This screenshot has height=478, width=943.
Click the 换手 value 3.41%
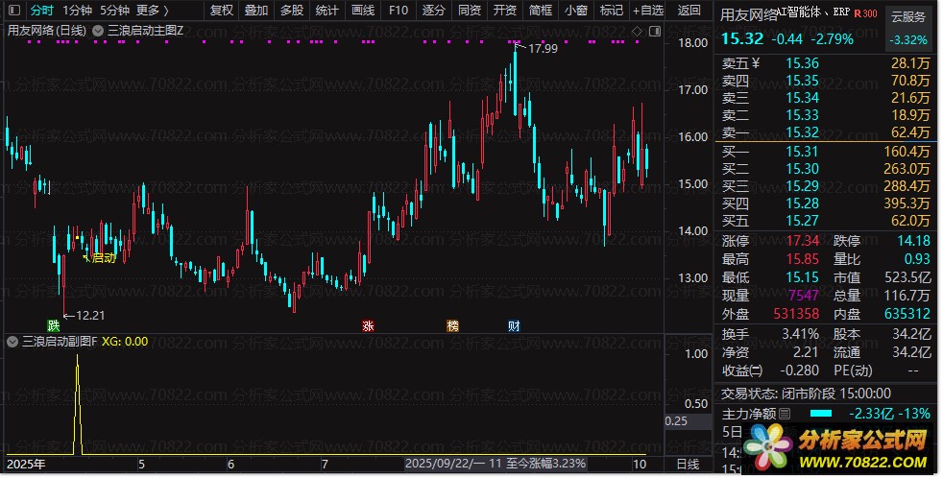pos(801,334)
